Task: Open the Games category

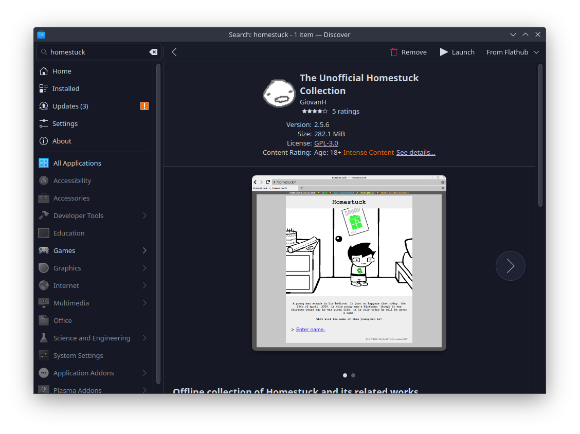Action: coord(64,250)
